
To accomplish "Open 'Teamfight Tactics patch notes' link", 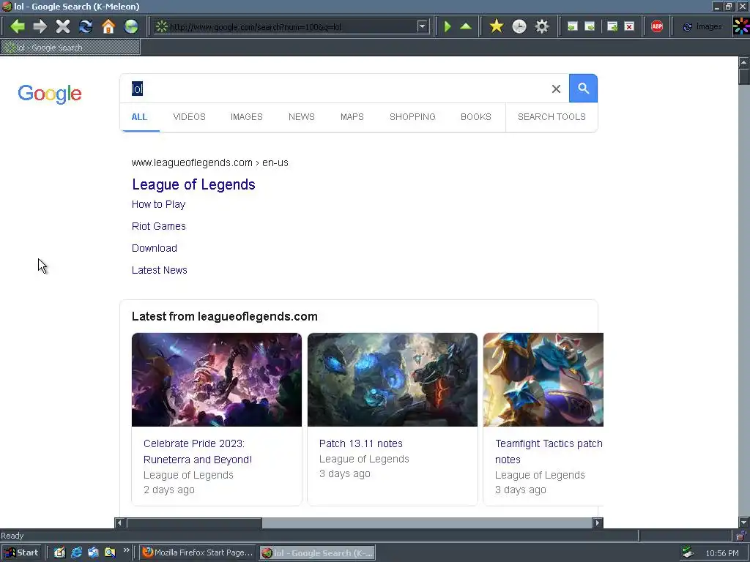I will click(x=549, y=452).
